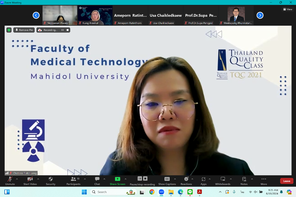Expand video options caret beside Start Video
This screenshot has width=296, height=197.
point(38,179)
